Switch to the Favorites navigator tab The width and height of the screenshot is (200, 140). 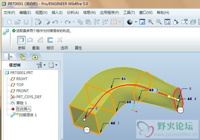pyautogui.click(x=35, y=57)
